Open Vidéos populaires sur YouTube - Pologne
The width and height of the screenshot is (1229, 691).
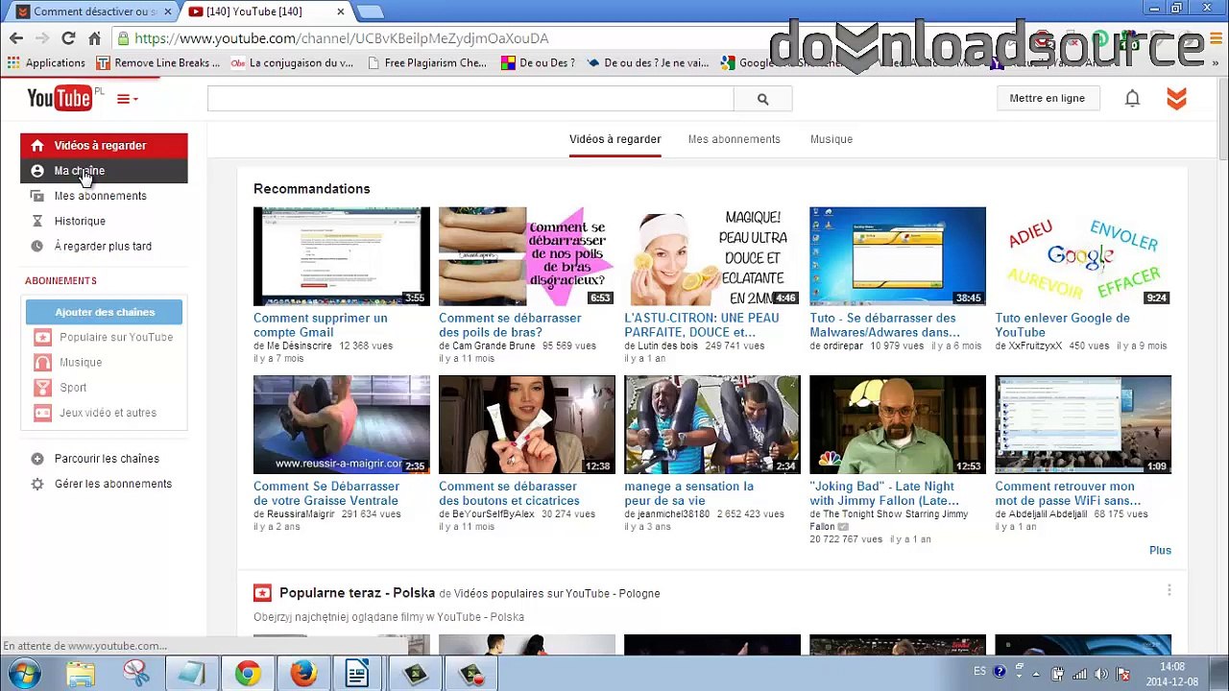click(557, 594)
